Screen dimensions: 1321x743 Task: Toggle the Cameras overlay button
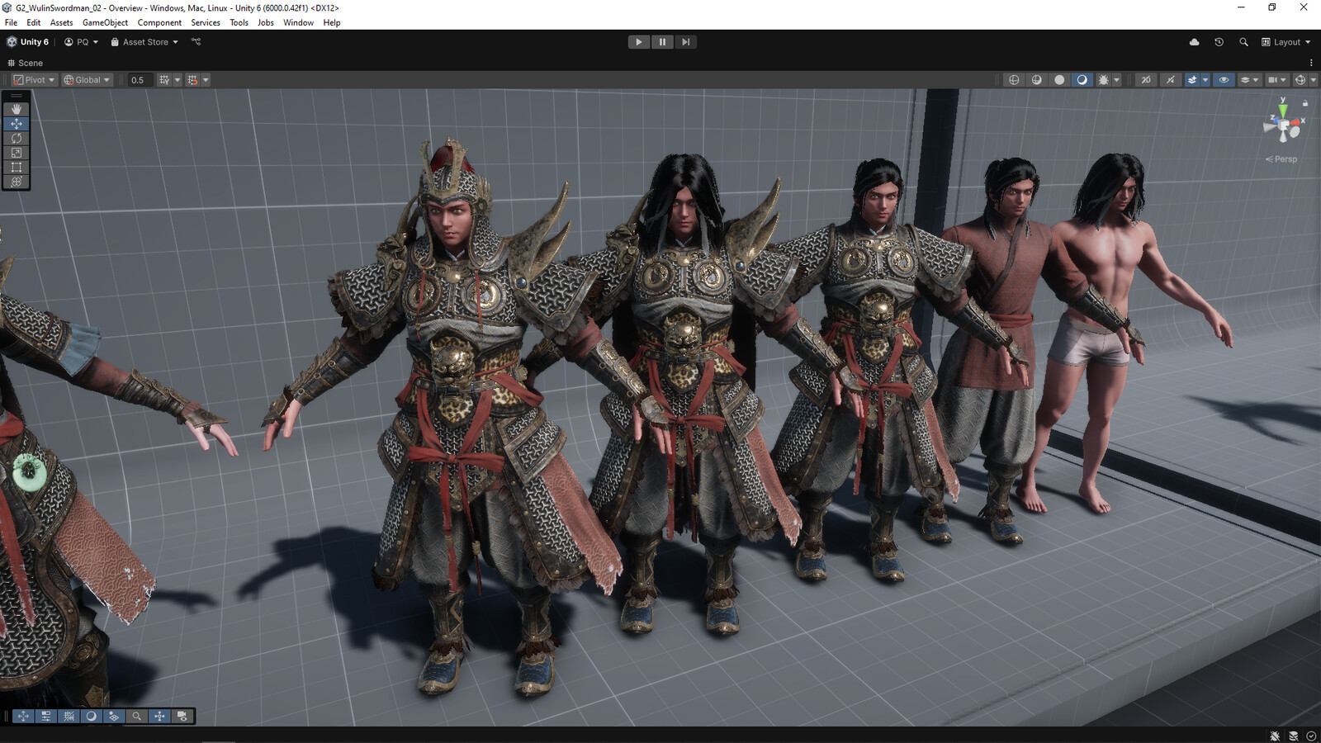[x=182, y=717]
